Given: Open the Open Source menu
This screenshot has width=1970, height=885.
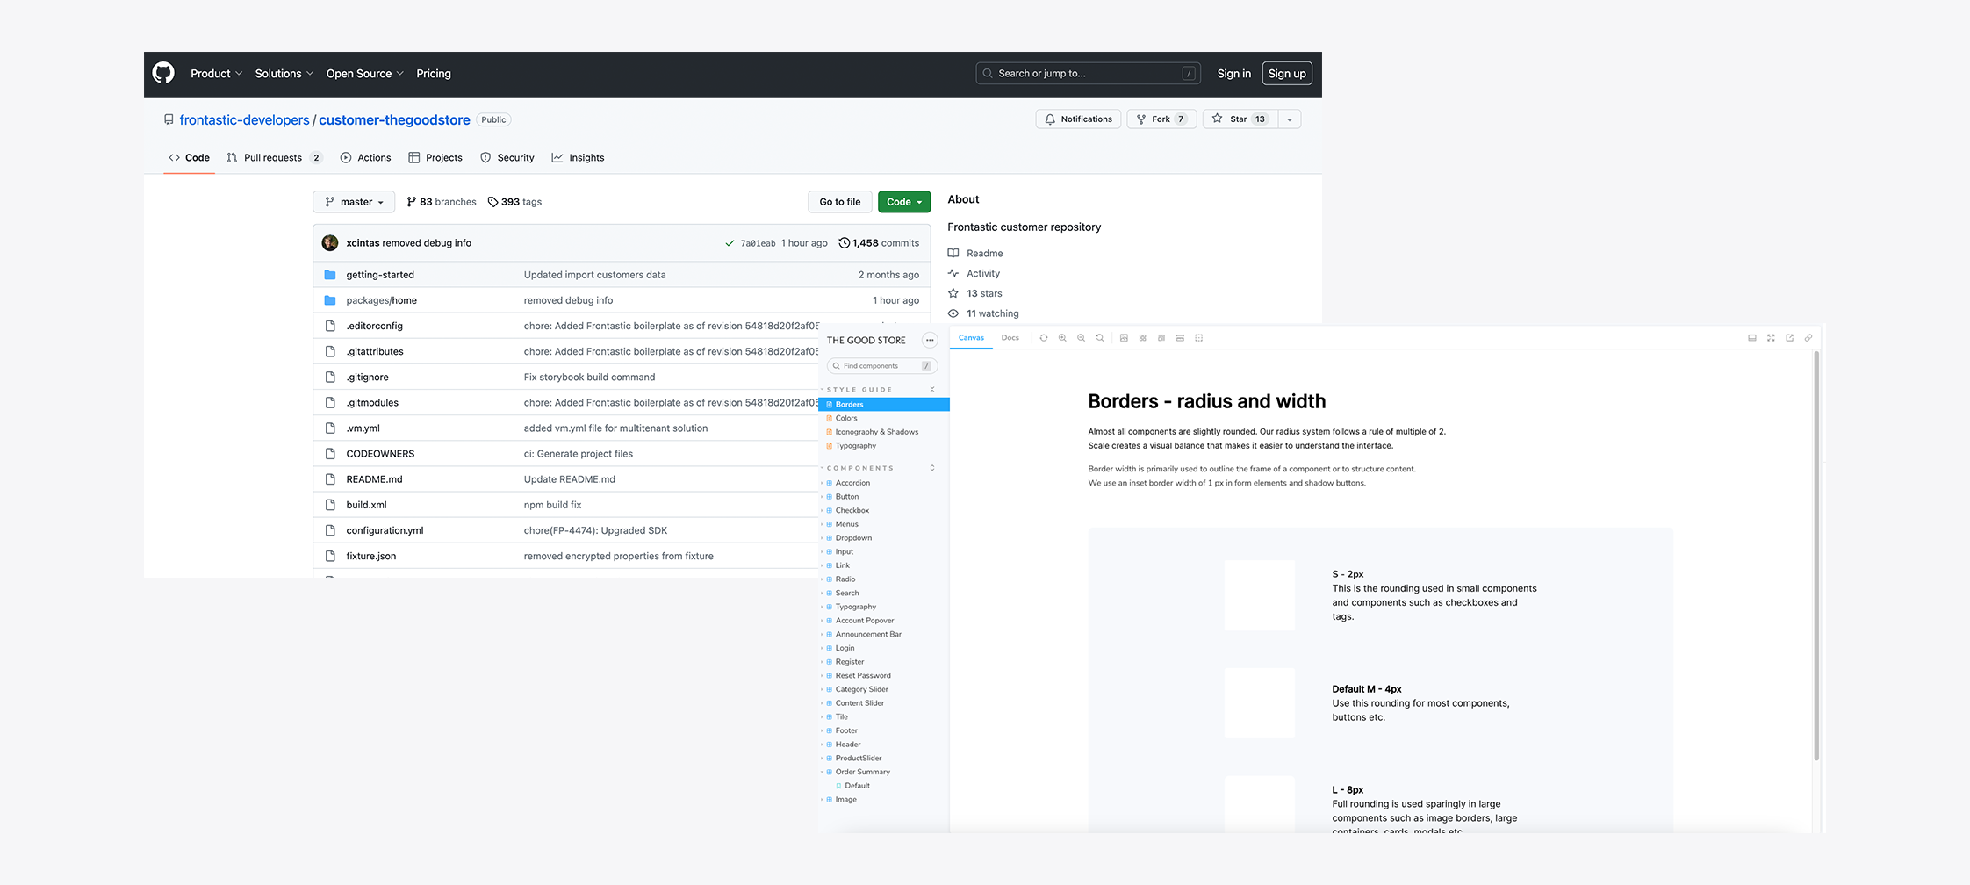Looking at the screenshot, I should tap(364, 74).
